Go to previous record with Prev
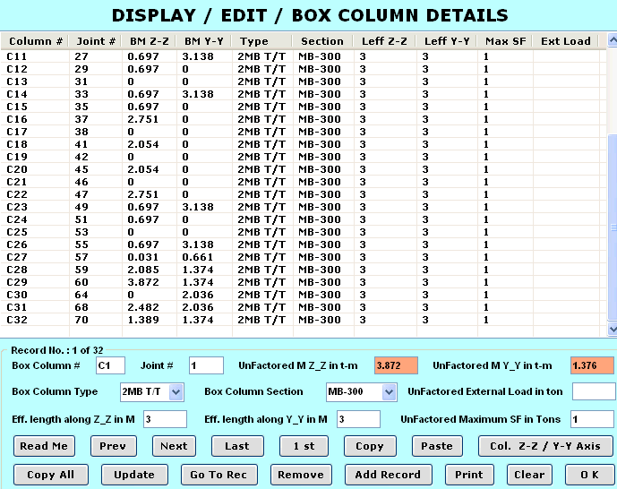Viewport: 617px width, 489px height. [114, 446]
